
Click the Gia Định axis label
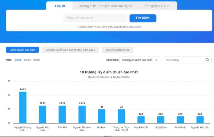102,127
